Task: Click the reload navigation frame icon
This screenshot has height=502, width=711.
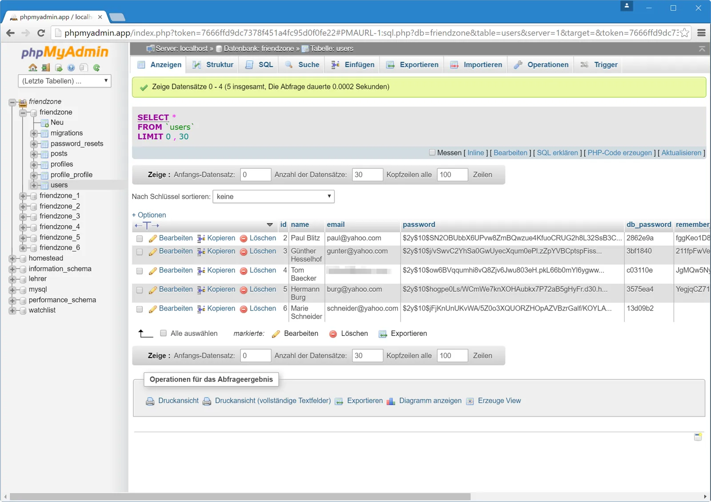Action: tap(96, 68)
